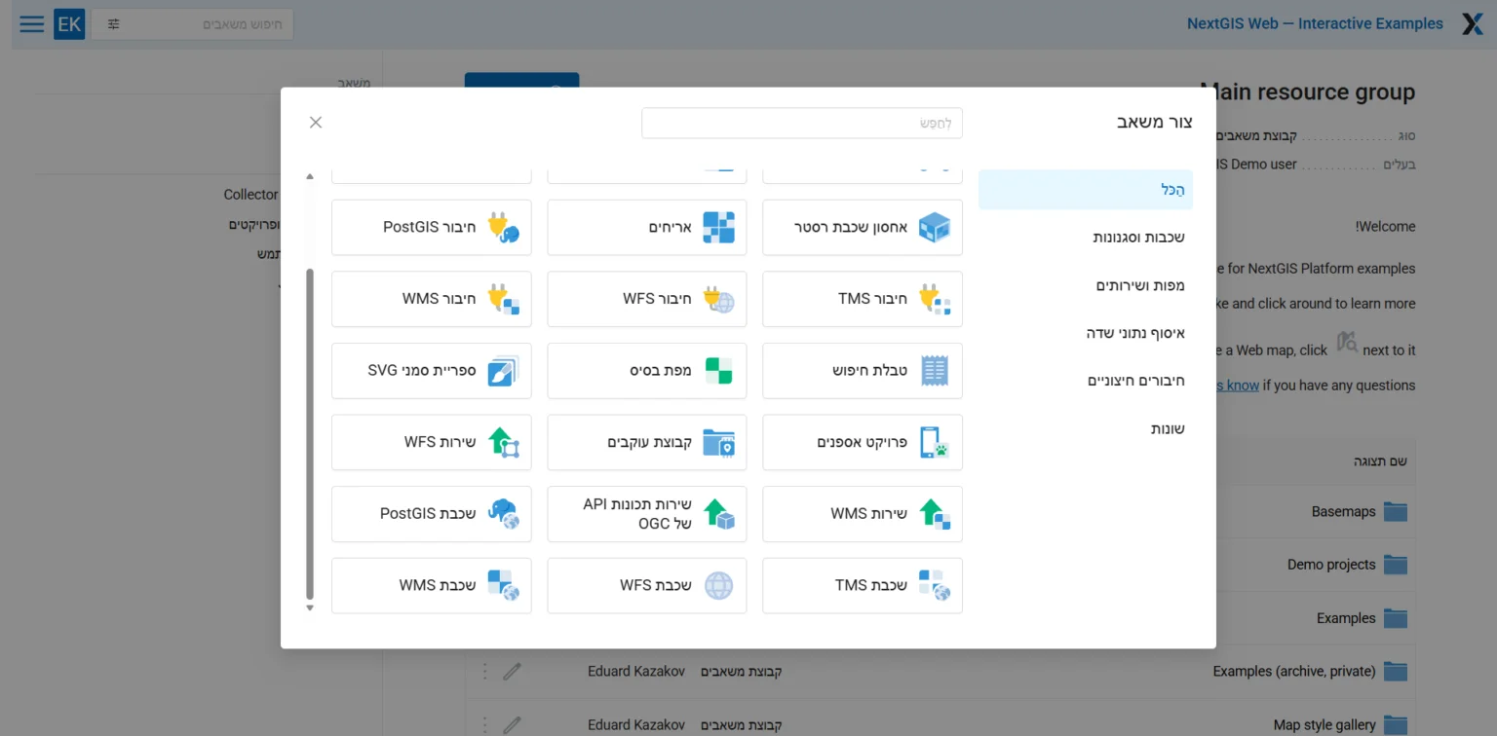
Task: Filter by שונות category
Action: tap(1086, 428)
